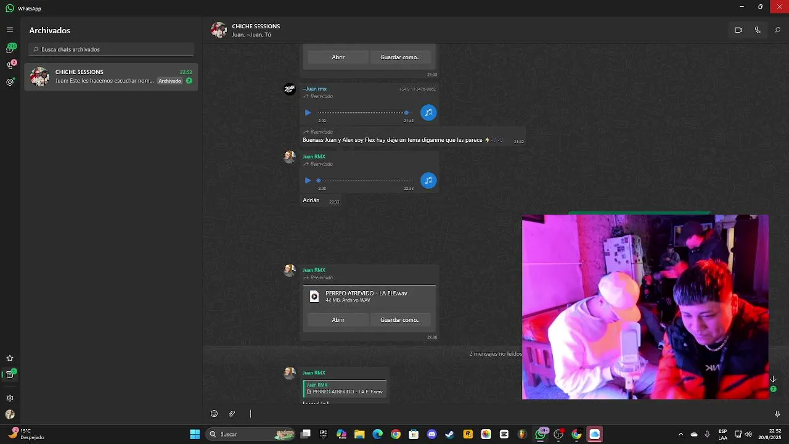Screen dimensions: 789x444
Task: Click Juan RMX sender name above 2:00 audio
Action: click(314, 157)
